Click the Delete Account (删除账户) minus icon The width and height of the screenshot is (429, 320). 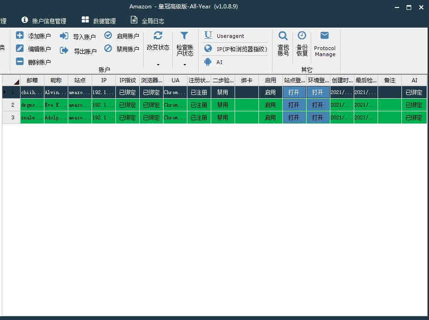coord(20,61)
